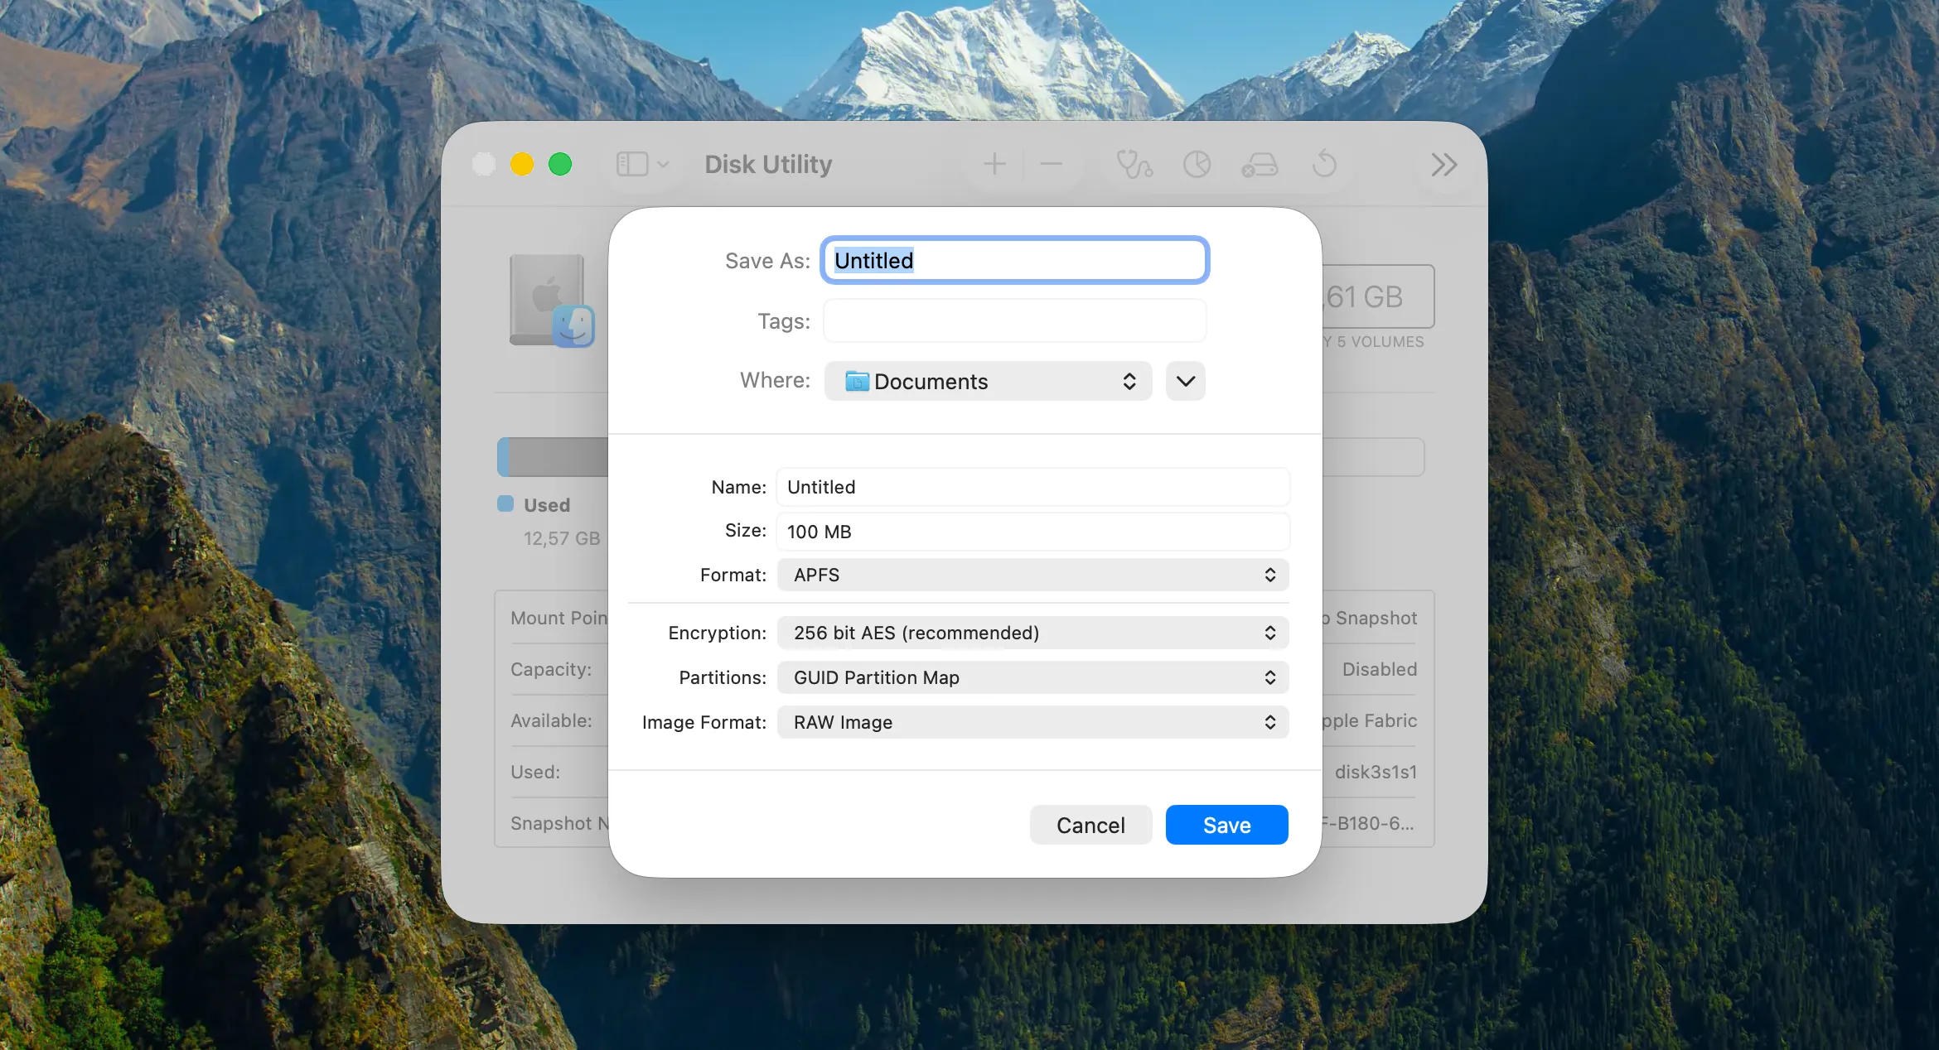The image size is (1939, 1050).
Task: Click the image Name field
Action: coord(1032,487)
